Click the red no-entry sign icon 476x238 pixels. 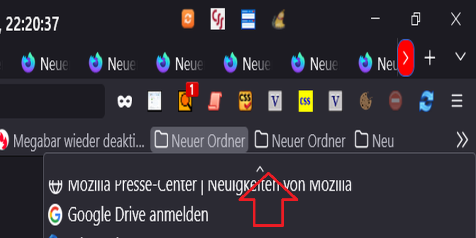[396, 101]
